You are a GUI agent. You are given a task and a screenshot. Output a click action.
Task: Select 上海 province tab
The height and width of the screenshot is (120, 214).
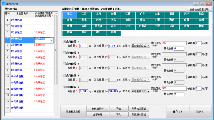(x=99, y=15)
